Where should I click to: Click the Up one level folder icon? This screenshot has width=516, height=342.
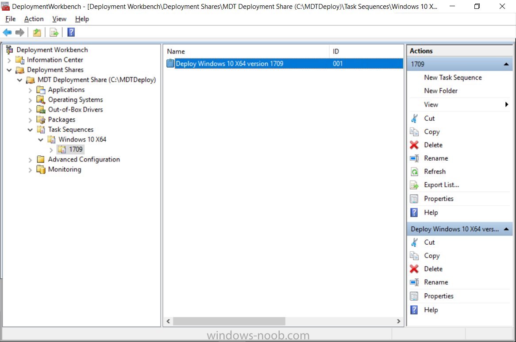(37, 32)
